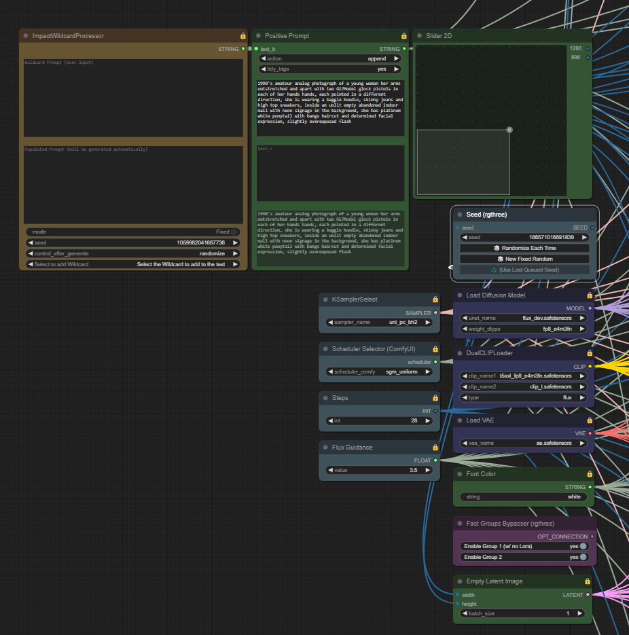Click New Fixed Random button
This screenshot has height=635, width=629.
524,259
